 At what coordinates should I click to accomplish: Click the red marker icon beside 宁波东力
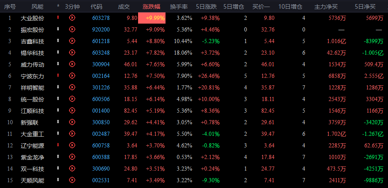pyautogui.click(x=58, y=75)
